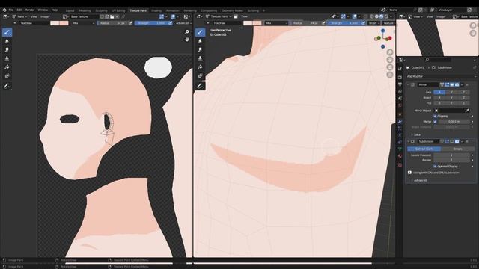Image resolution: width=479 pixels, height=269 pixels.
Task: Select Simple subdivision type
Action: pos(457,149)
